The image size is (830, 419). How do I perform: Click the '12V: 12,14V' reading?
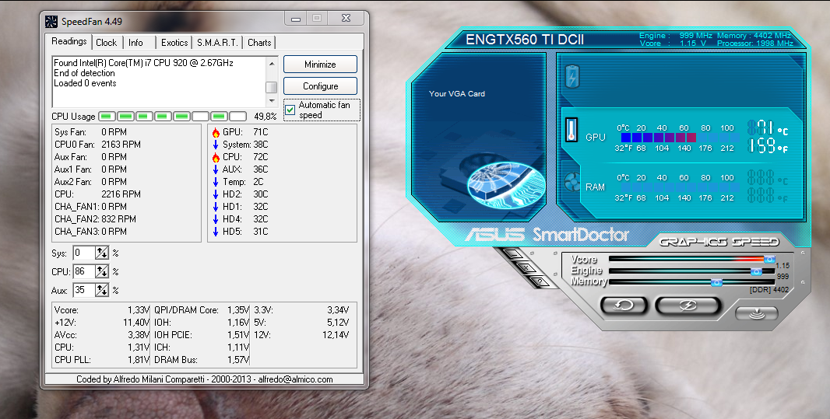click(301, 335)
